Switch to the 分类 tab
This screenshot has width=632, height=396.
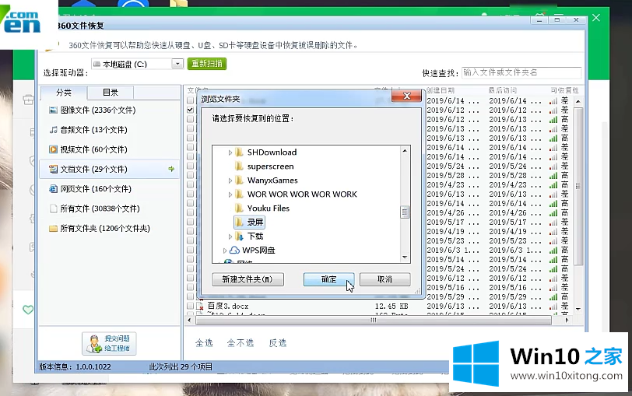point(64,93)
